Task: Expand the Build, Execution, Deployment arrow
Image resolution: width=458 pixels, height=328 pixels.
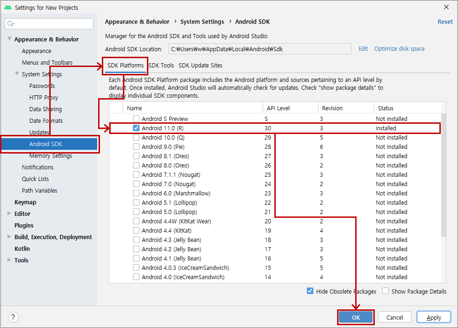Action: point(9,237)
